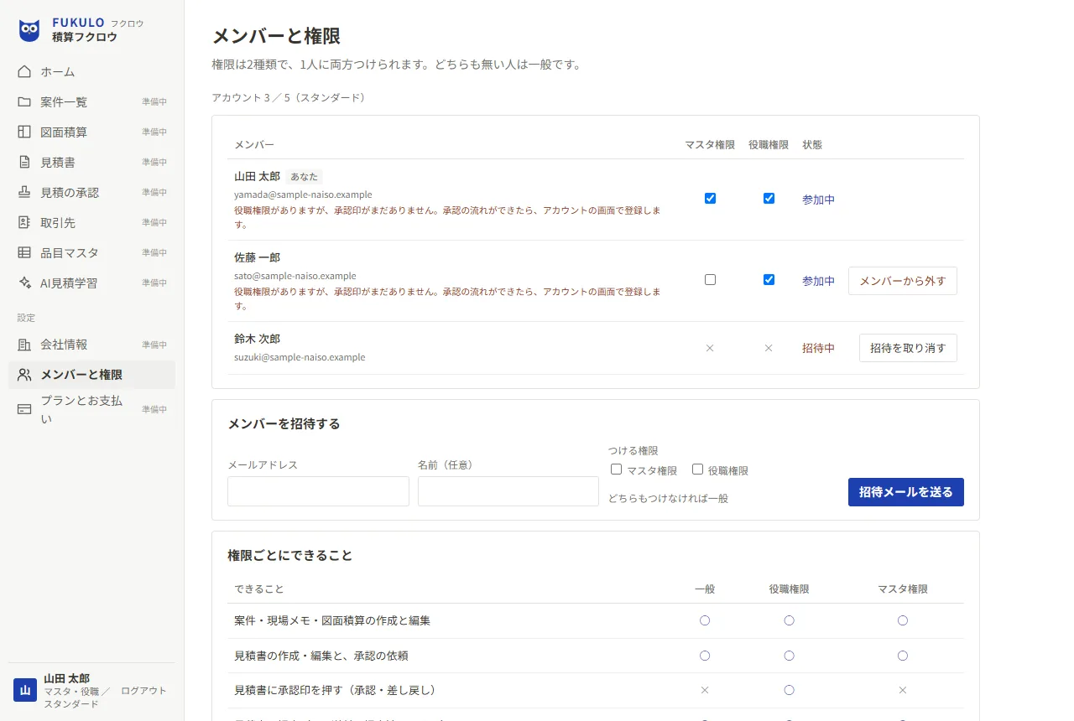Click 佐藤 一郎 member name
The height and width of the screenshot is (721, 1074).
pyautogui.click(x=257, y=257)
